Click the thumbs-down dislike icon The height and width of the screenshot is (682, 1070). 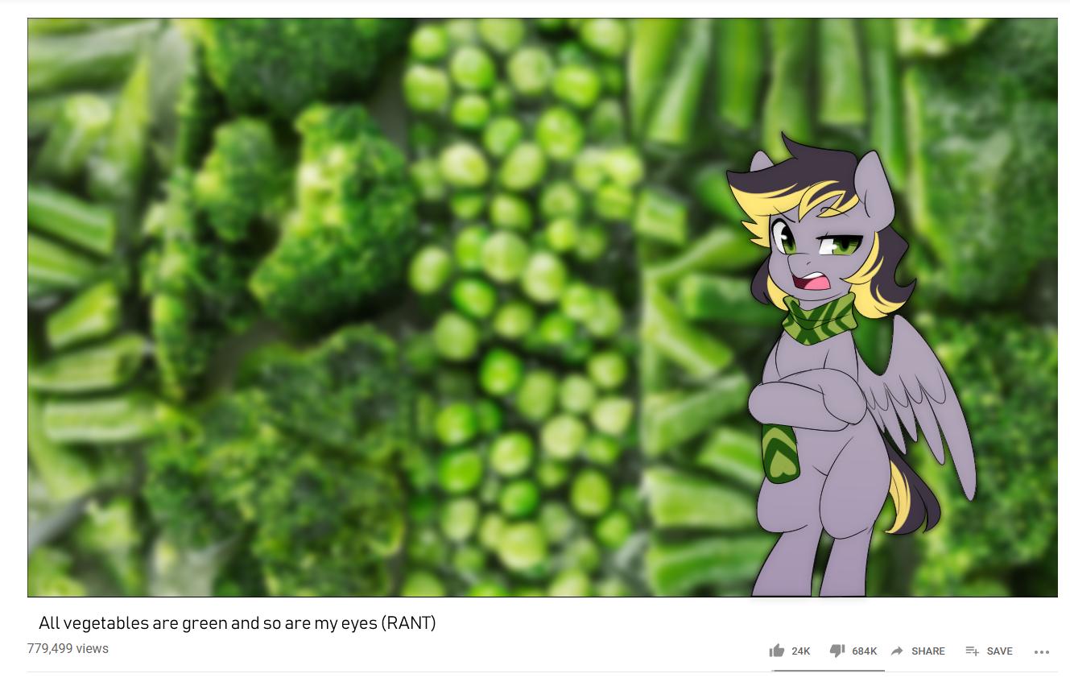837,651
